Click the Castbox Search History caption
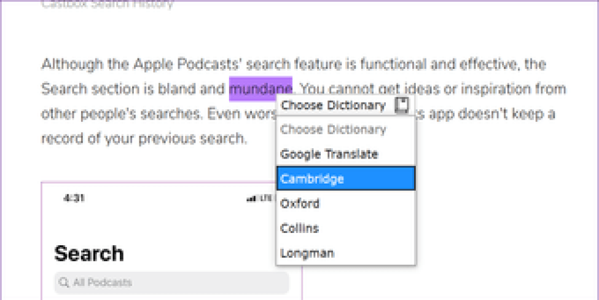Screen dimensions: 599x300 pos(107,5)
